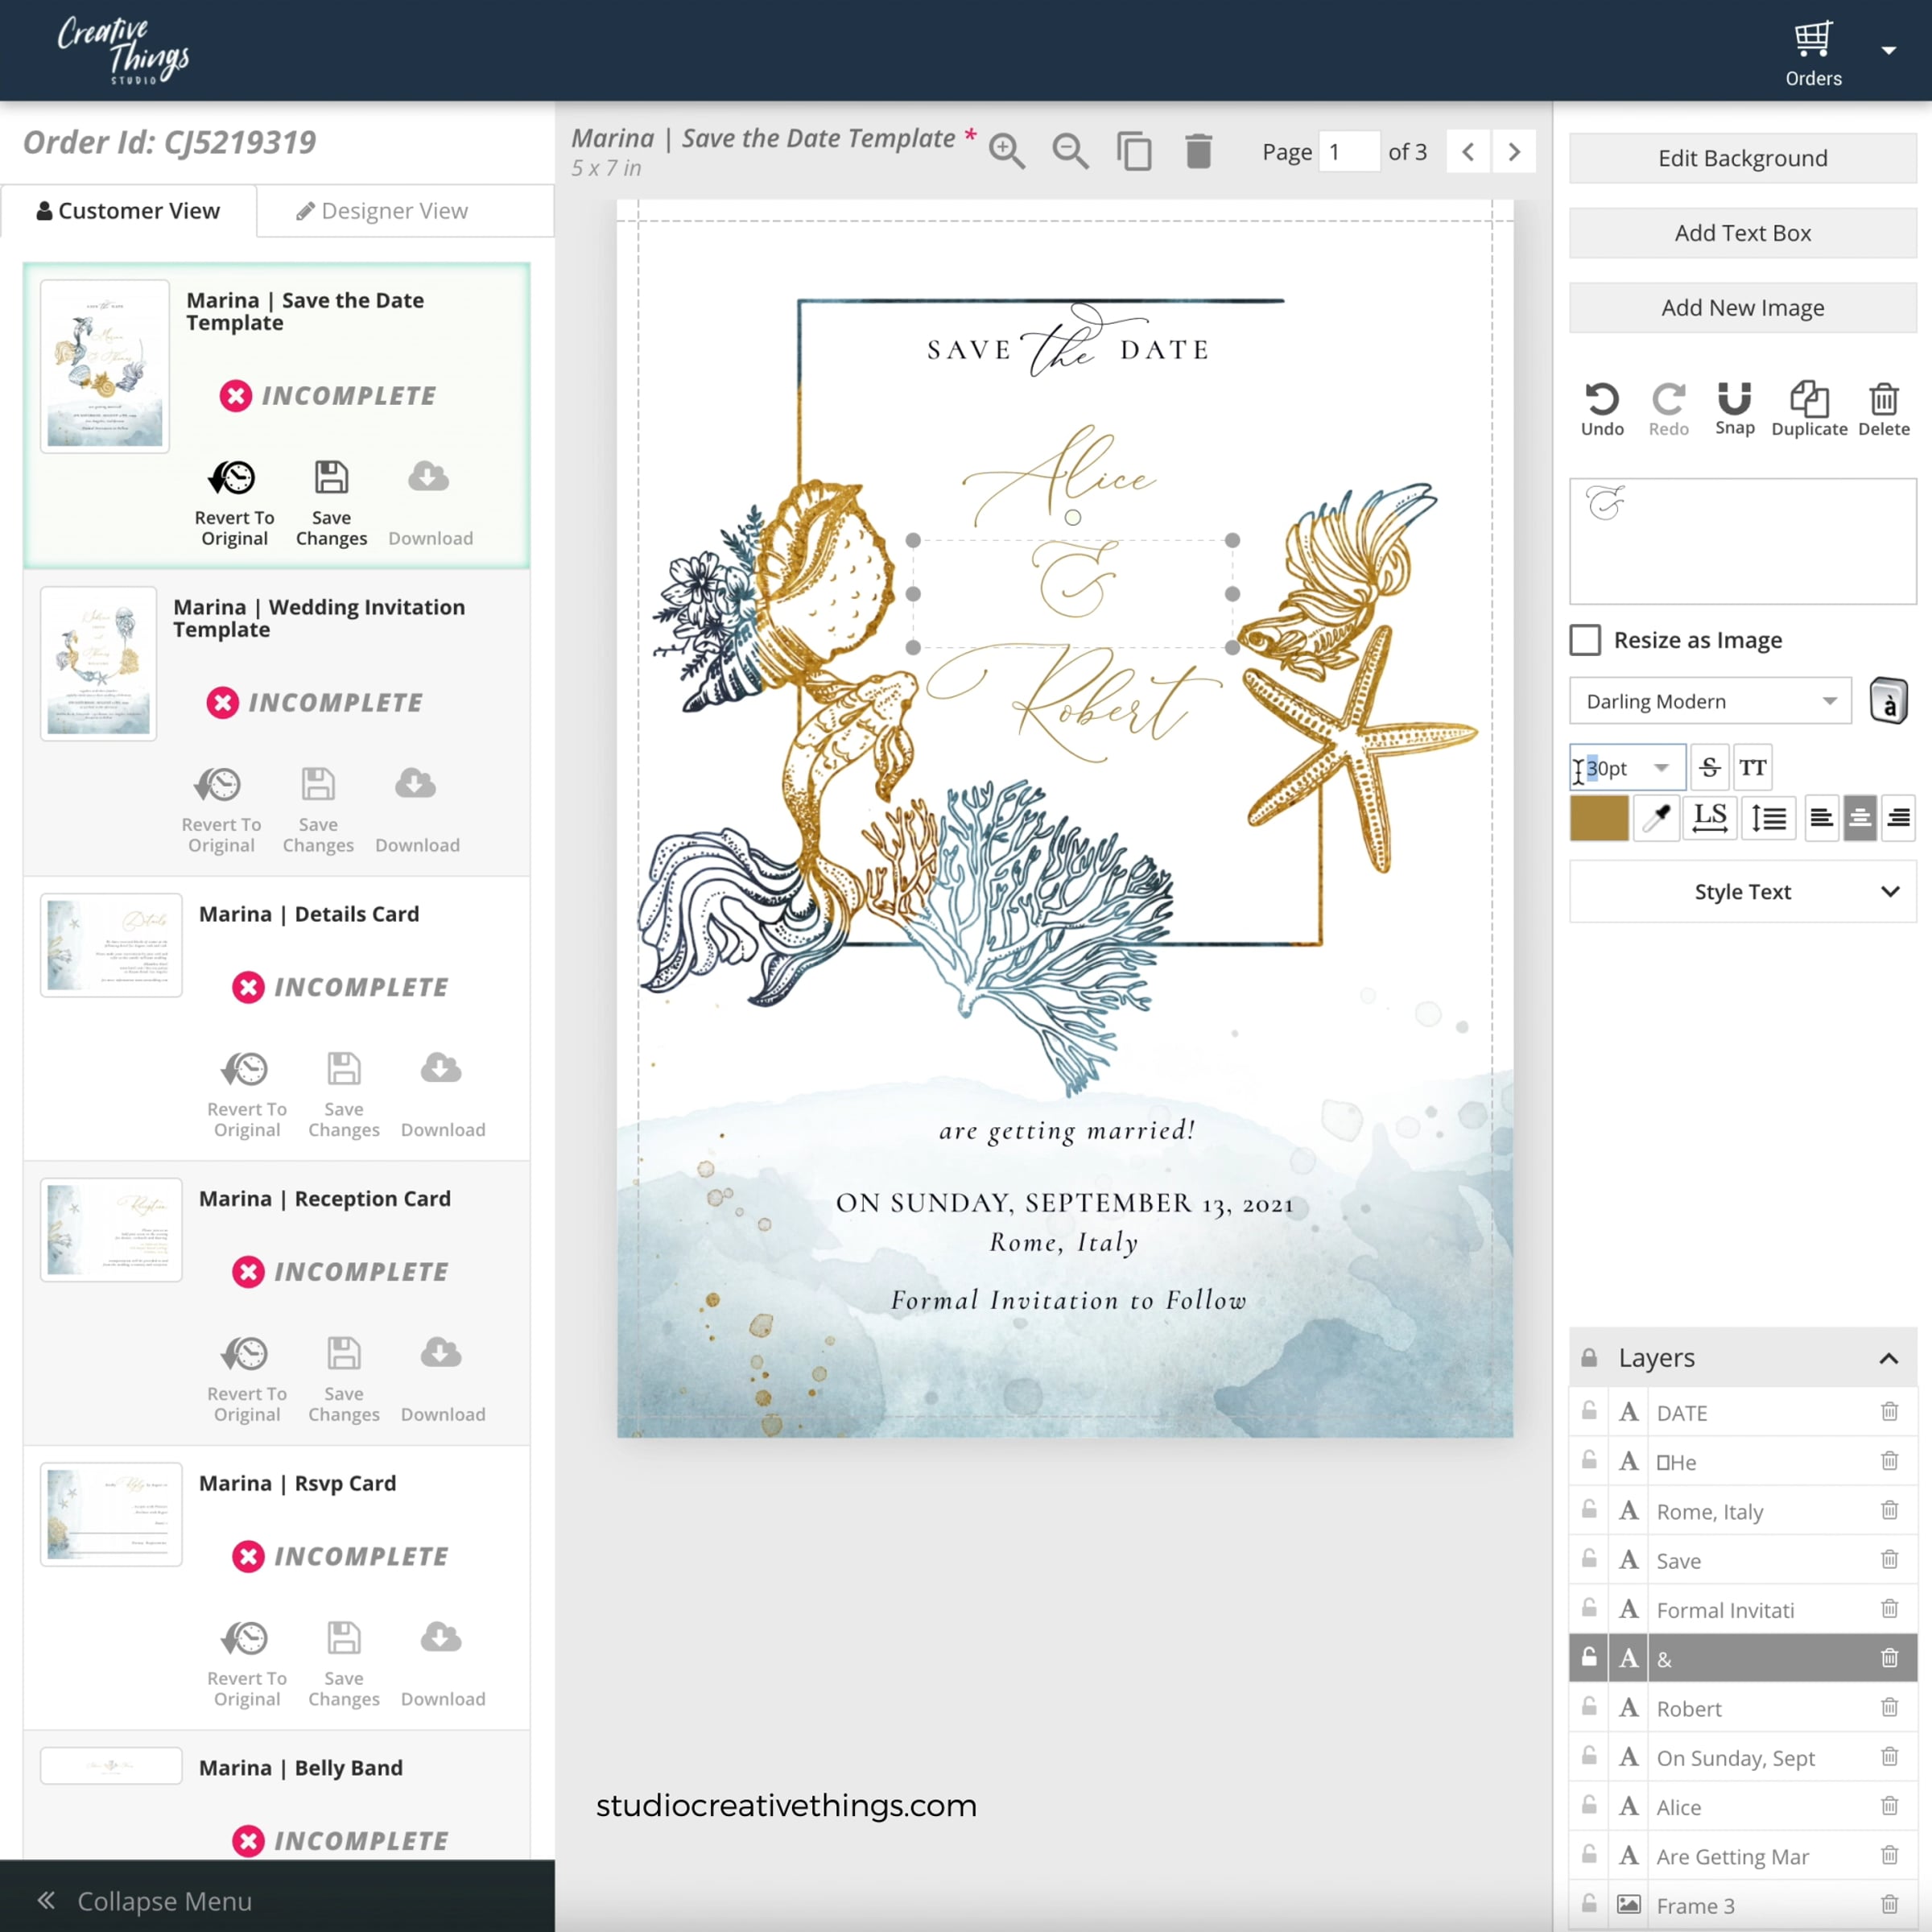Toggle the Snap magnet
The image size is (1932, 1932).
pos(1734,409)
